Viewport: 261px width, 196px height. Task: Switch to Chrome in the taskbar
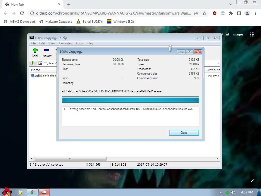32,192
